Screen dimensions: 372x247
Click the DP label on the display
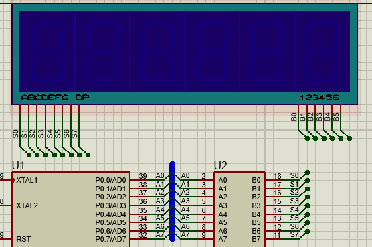(x=82, y=98)
